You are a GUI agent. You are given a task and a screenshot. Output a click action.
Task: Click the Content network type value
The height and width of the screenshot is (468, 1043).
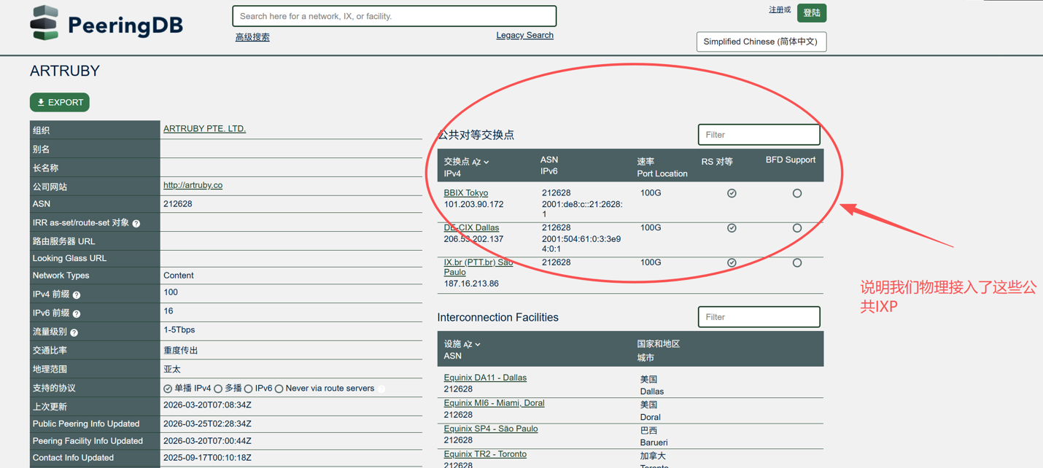click(x=179, y=276)
